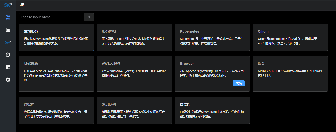Open the 自监控 card
336x132 pixels.
212,110
